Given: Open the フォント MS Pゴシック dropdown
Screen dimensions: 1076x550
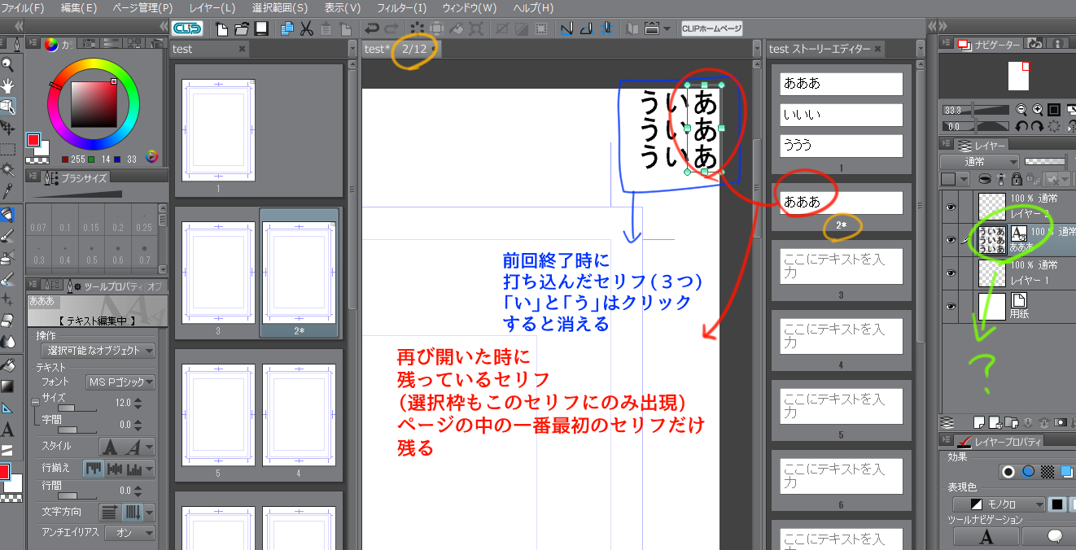Looking at the screenshot, I should [120, 382].
